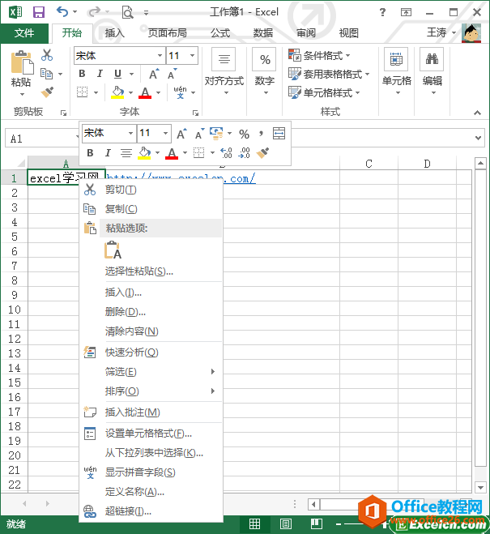Open mini toolbar font name dropdown
Image resolution: width=490 pixels, height=534 pixels.
[x=130, y=133]
